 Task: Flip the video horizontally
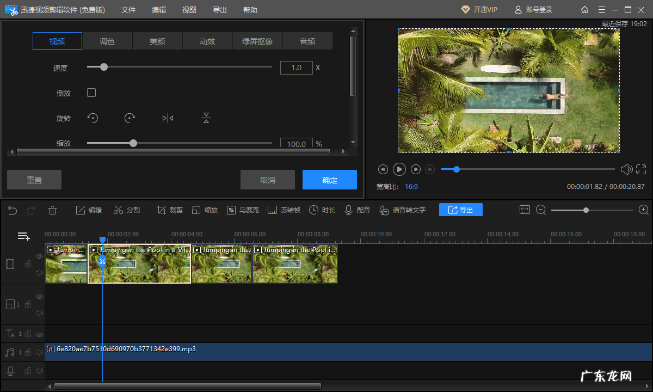pyautogui.click(x=168, y=118)
